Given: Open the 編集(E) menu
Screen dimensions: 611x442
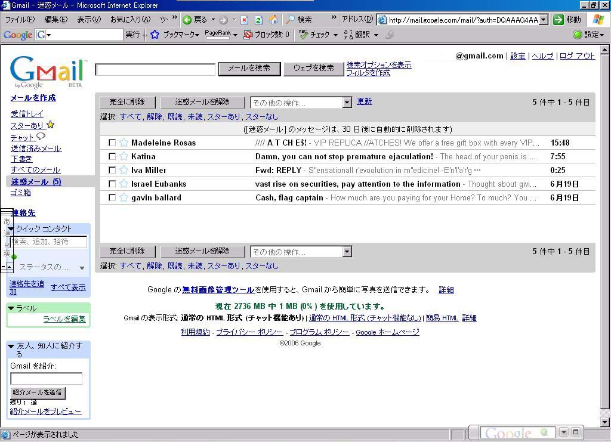Looking at the screenshot, I should [x=55, y=20].
